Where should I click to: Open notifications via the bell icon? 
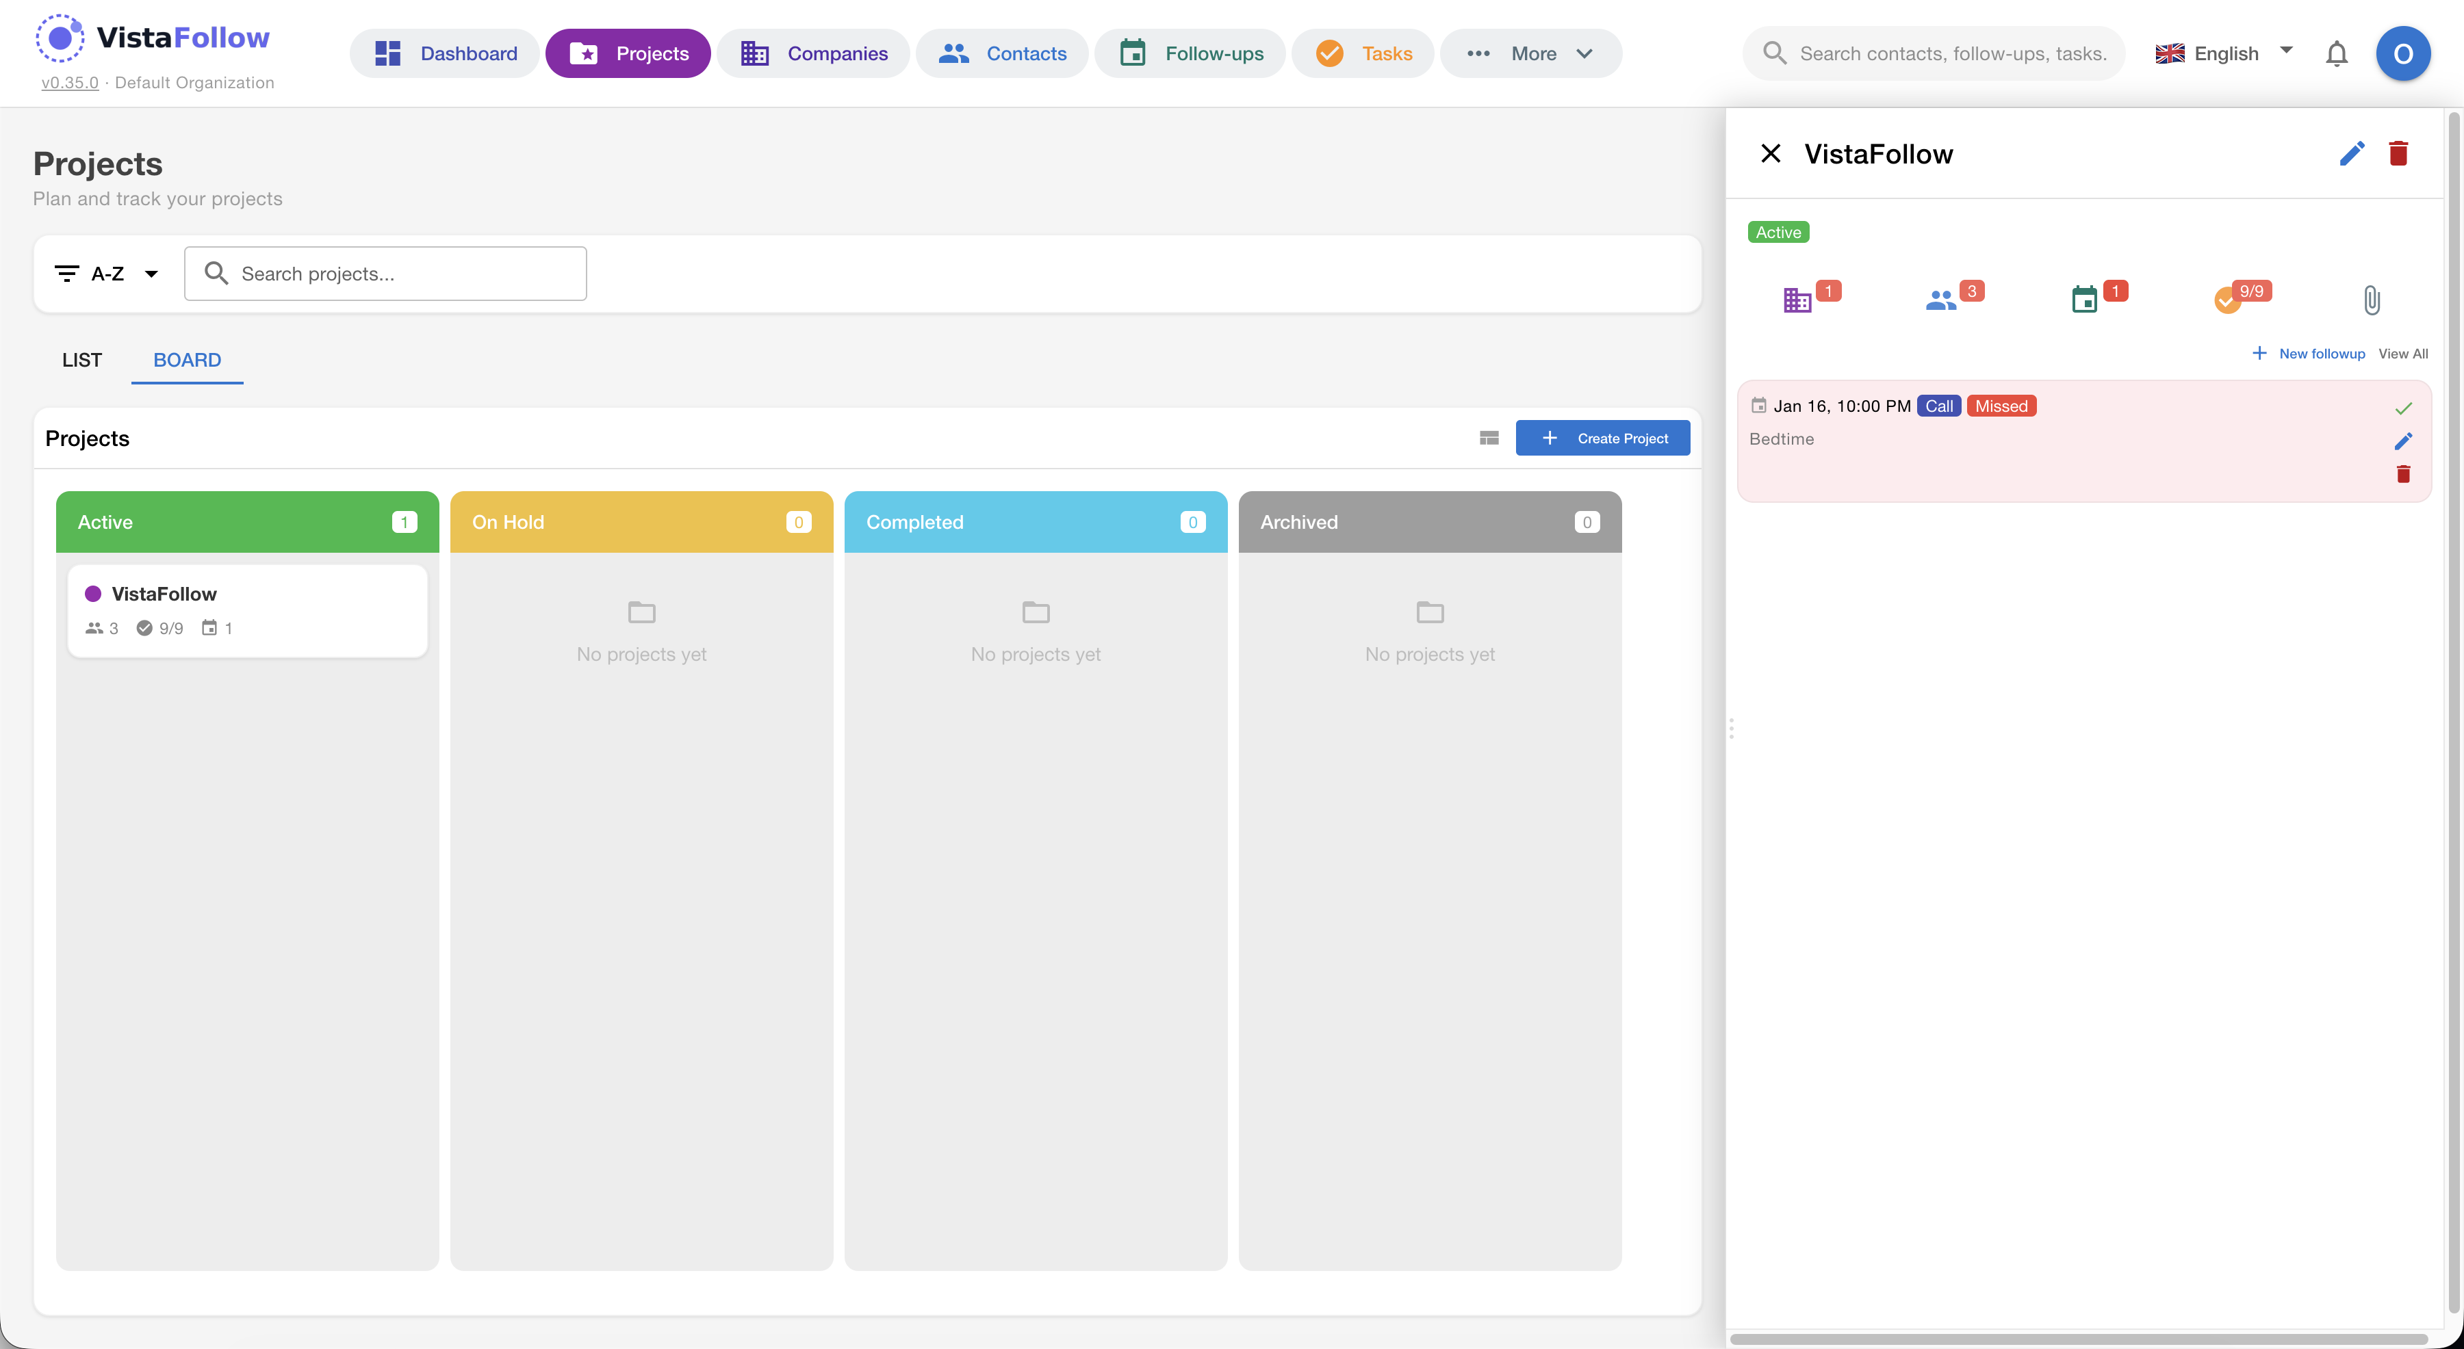click(2336, 53)
